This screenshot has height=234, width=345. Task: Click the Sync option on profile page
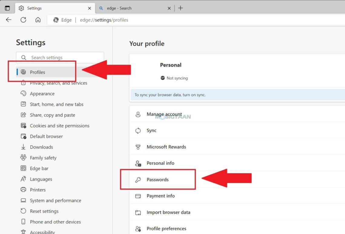[x=151, y=130]
